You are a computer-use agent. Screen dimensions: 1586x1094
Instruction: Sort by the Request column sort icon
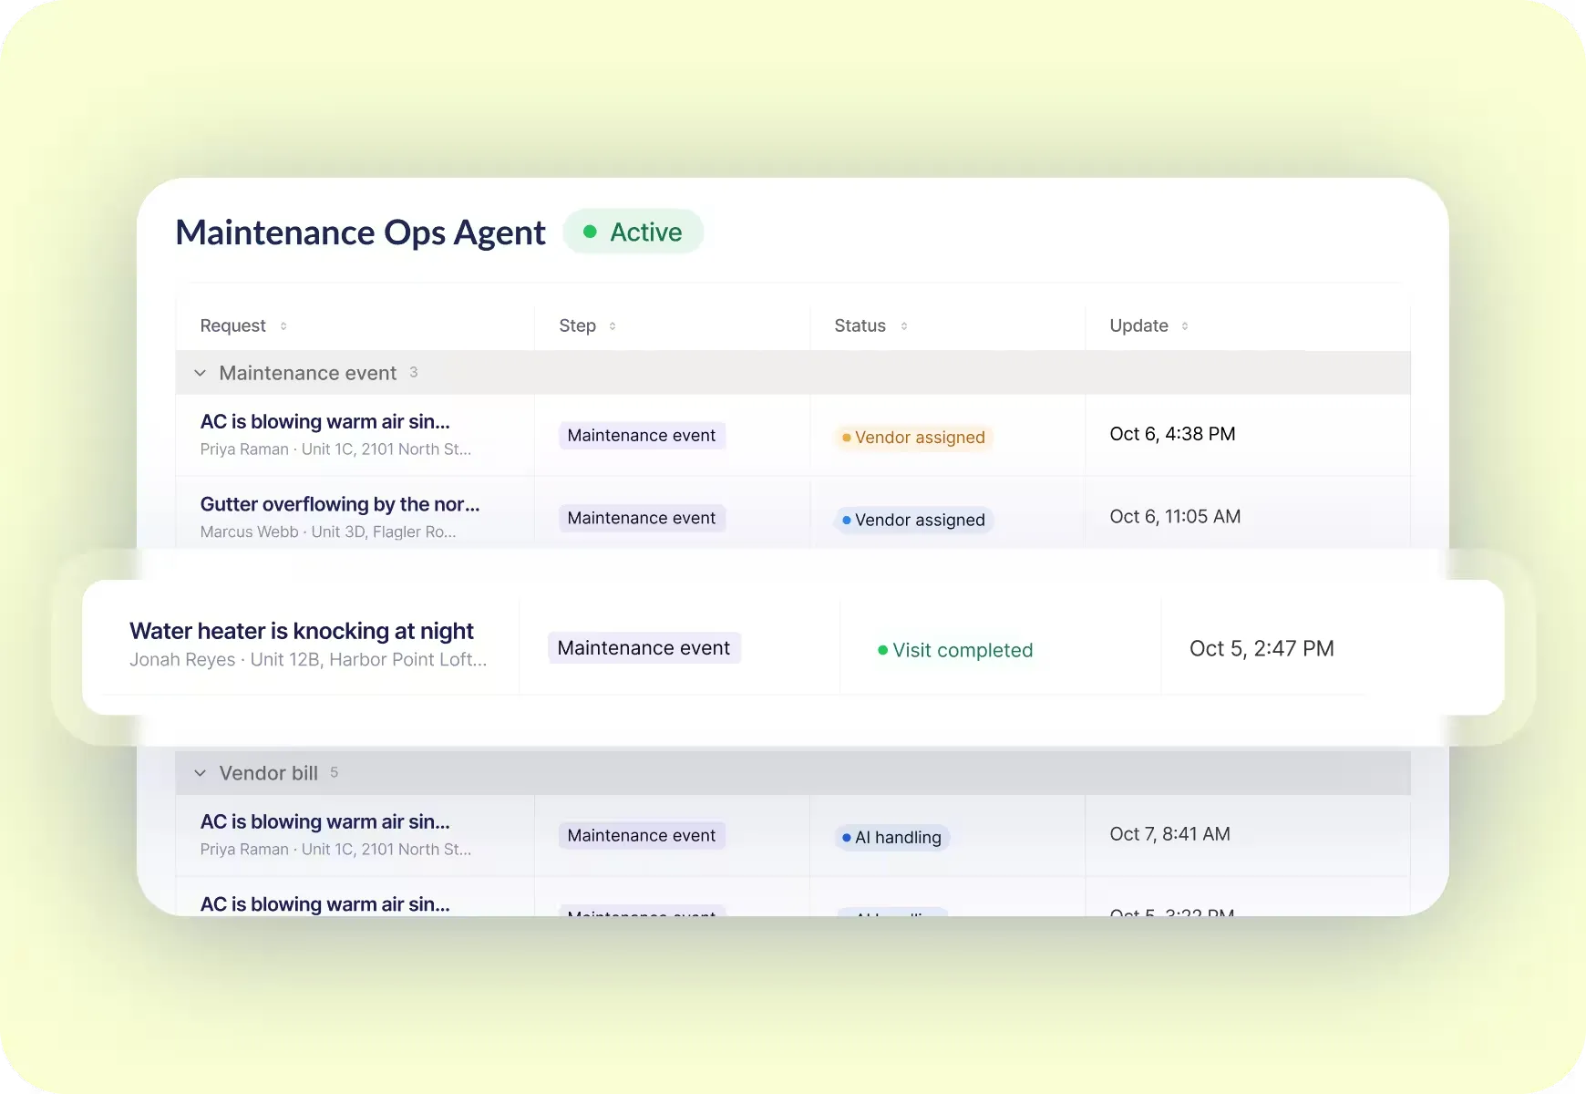point(283,326)
